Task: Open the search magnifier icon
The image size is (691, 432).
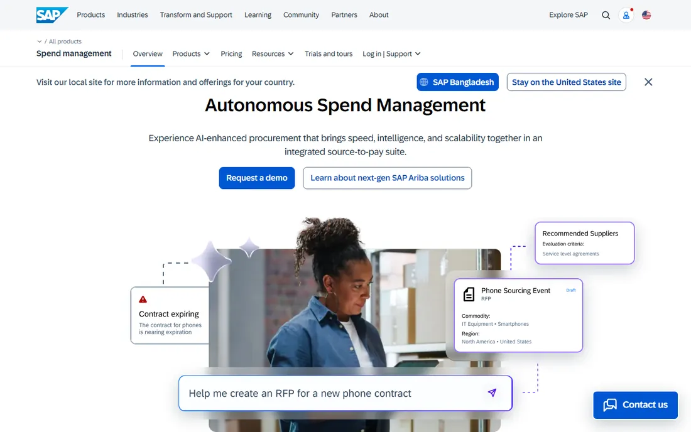Action: coord(606,15)
